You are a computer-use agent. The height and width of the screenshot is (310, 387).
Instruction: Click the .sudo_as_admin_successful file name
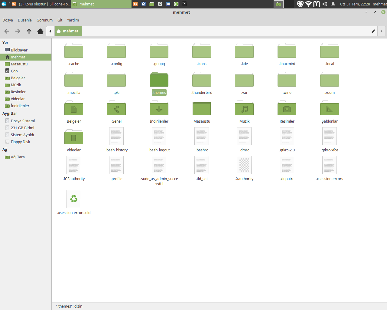pyautogui.click(x=159, y=181)
